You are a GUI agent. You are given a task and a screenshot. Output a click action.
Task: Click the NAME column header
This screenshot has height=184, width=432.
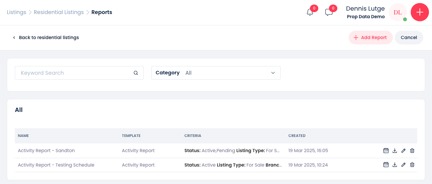[24, 135]
